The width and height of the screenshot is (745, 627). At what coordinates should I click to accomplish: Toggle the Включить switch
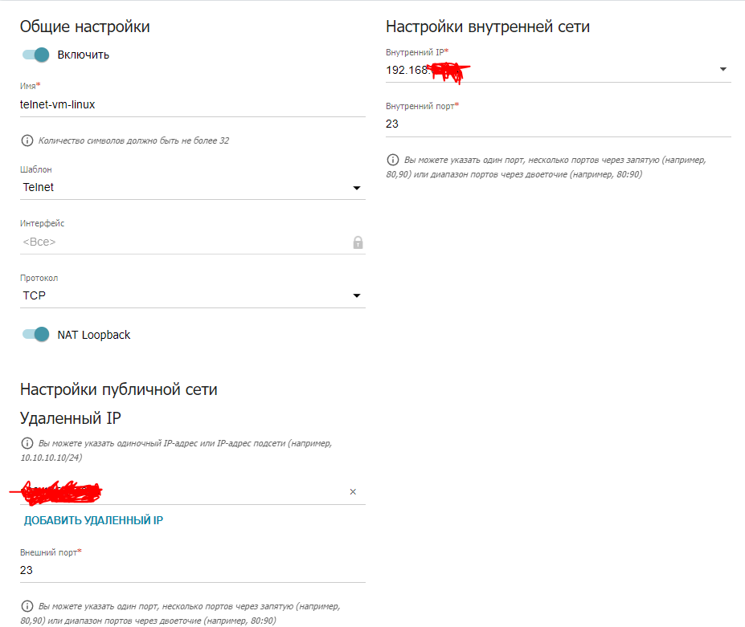pos(35,55)
